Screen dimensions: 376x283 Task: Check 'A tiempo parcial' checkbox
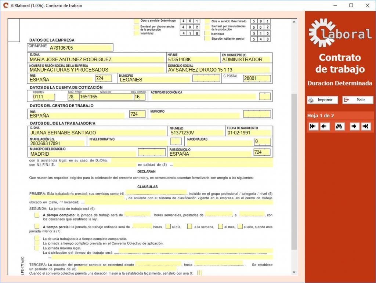(x=37, y=226)
